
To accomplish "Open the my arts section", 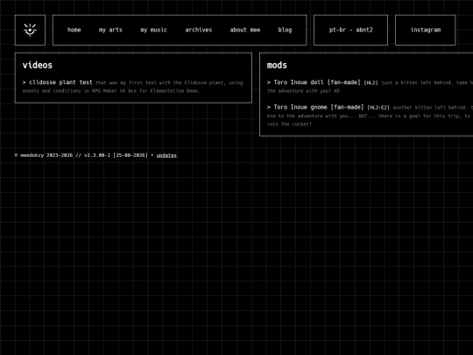I will 110,30.
